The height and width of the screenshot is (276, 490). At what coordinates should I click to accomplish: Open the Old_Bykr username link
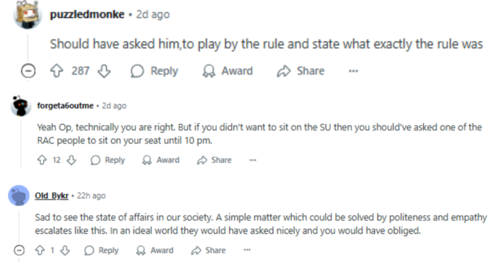tap(52, 196)
